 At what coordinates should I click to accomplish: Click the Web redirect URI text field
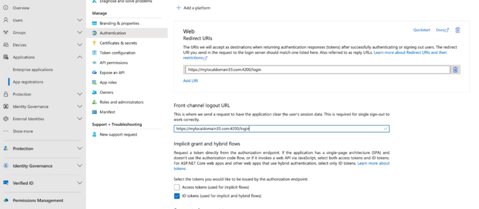point(317,70)
